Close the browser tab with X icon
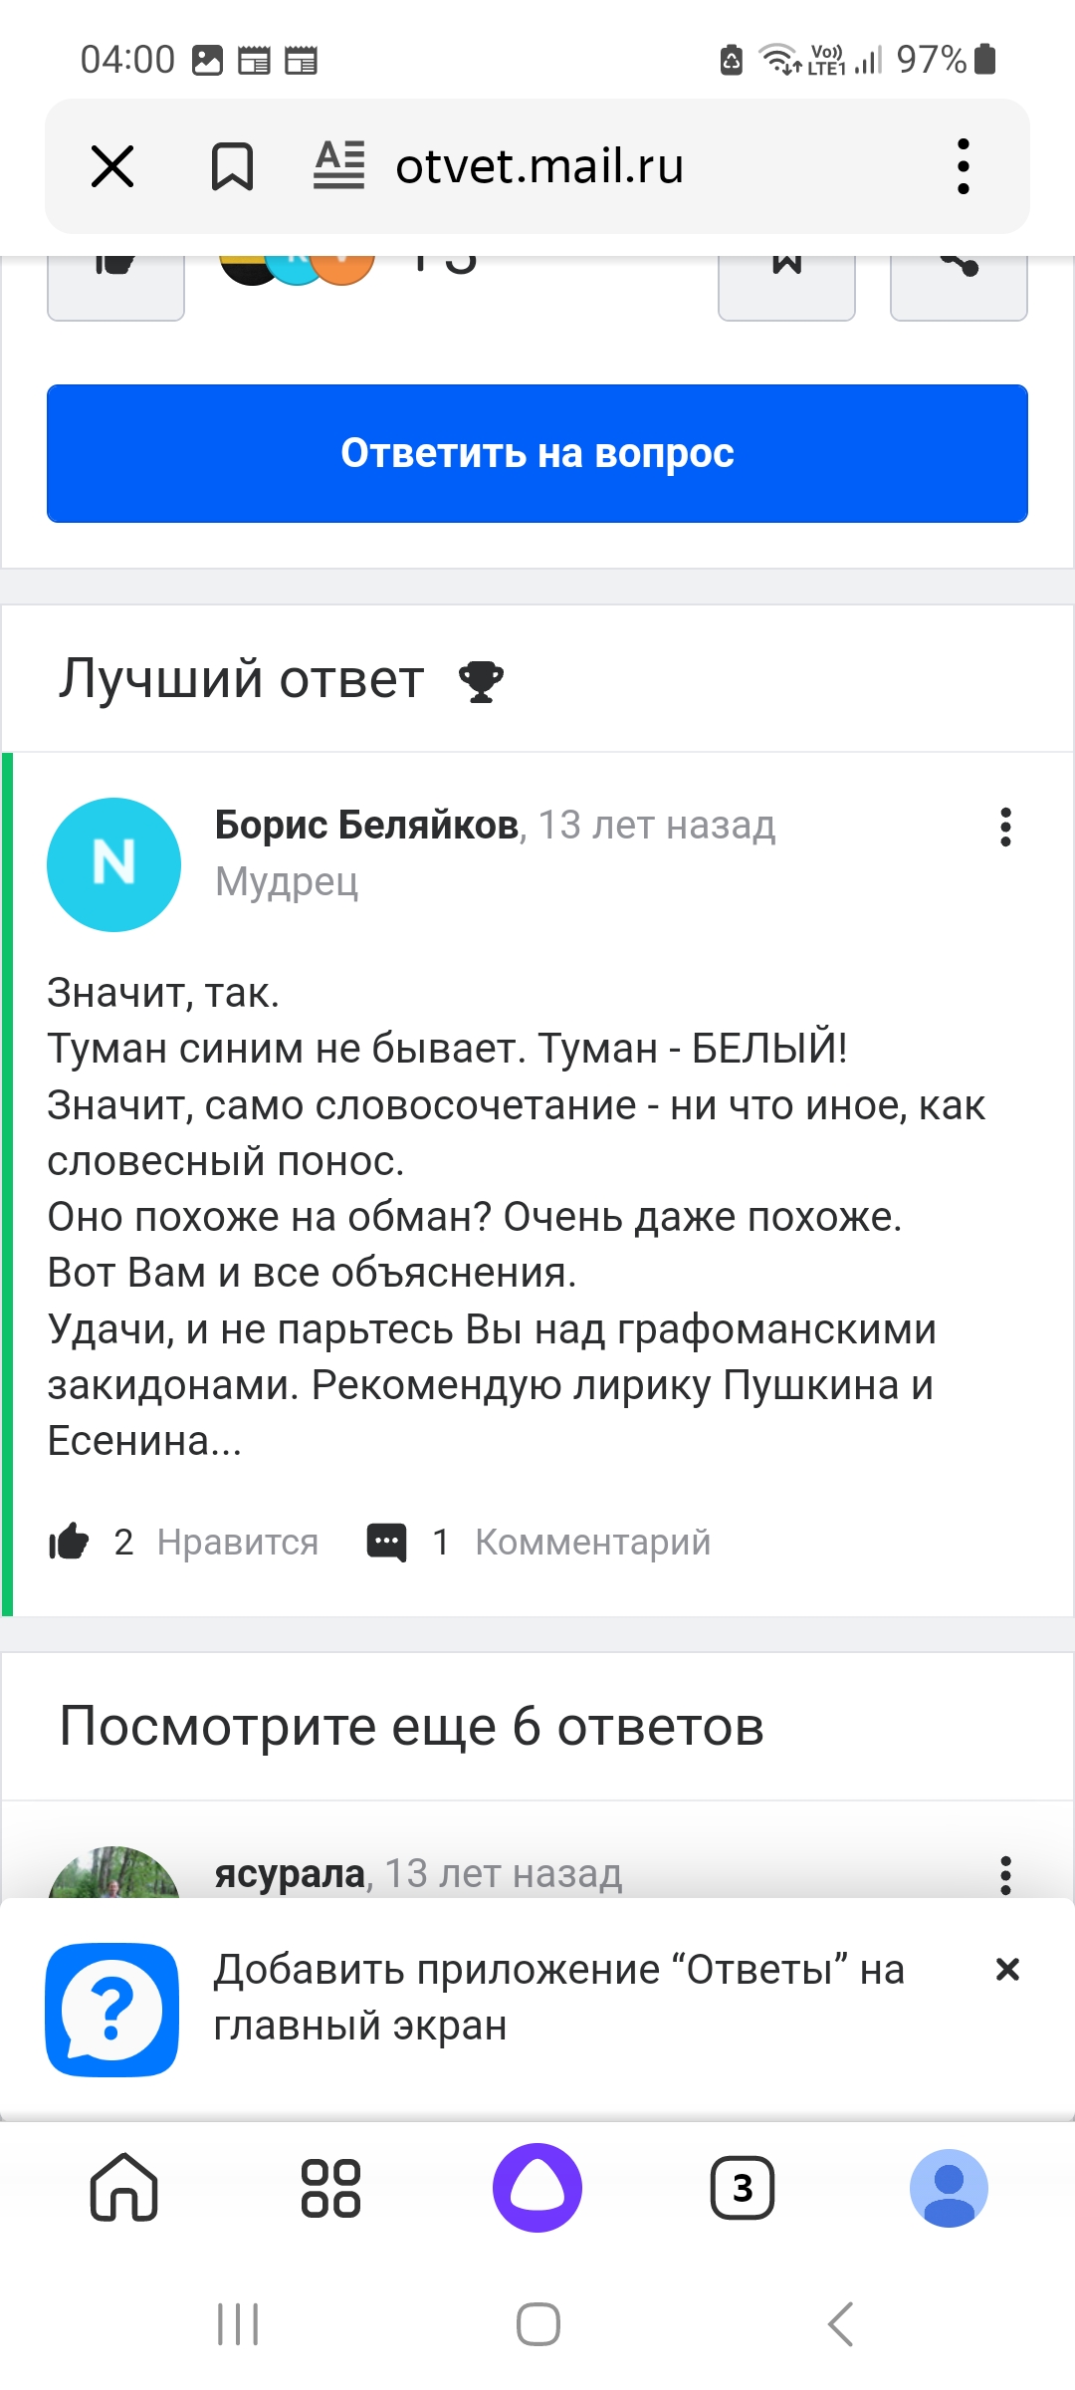This screenshot has height=2390, width=1075. pos(112,166)
